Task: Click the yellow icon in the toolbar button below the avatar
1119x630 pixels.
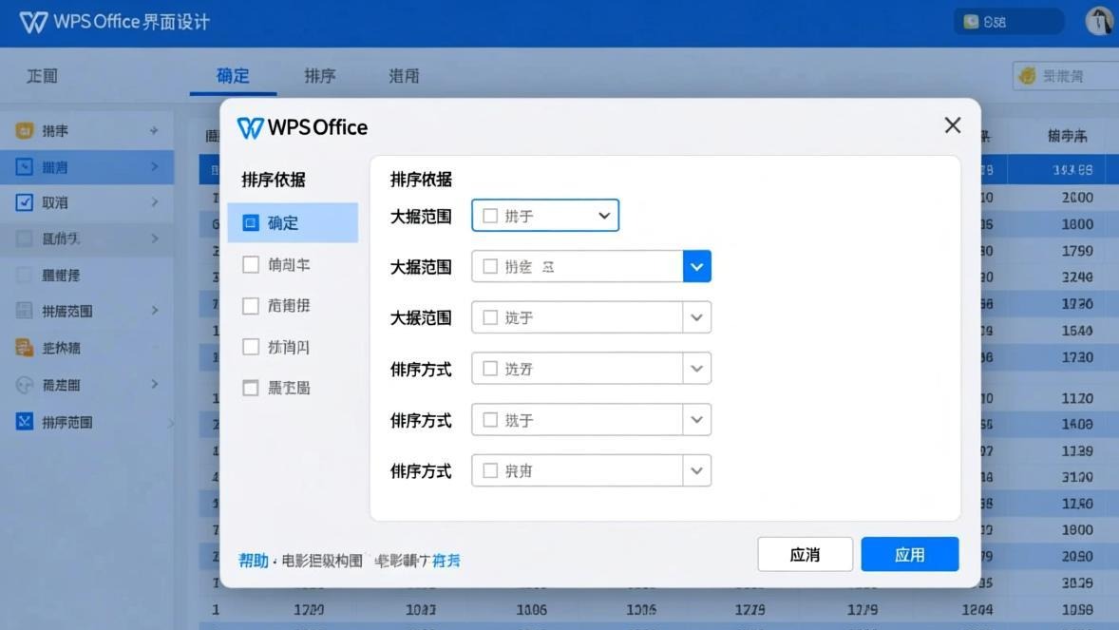Action: click(x=1027, y=76)
